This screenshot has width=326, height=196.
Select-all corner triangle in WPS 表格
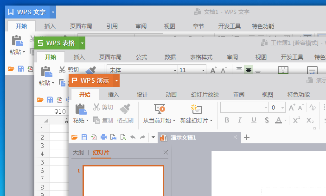coord(46,120)
